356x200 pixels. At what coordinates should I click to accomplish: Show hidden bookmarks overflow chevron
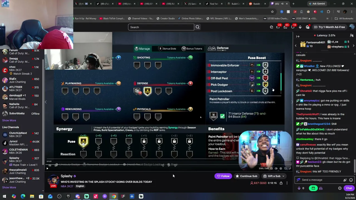327,19
